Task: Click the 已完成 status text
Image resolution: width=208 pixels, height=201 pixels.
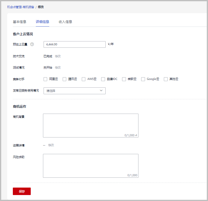Action: pyautogui.click(x=48, y=56)
